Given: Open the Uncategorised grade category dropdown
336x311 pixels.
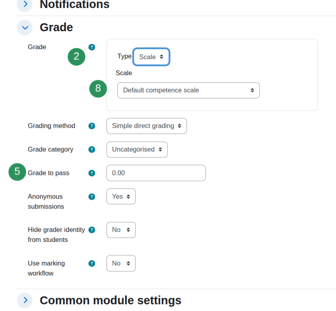Looking at the screenshot, I should click(x=137, y=150).
